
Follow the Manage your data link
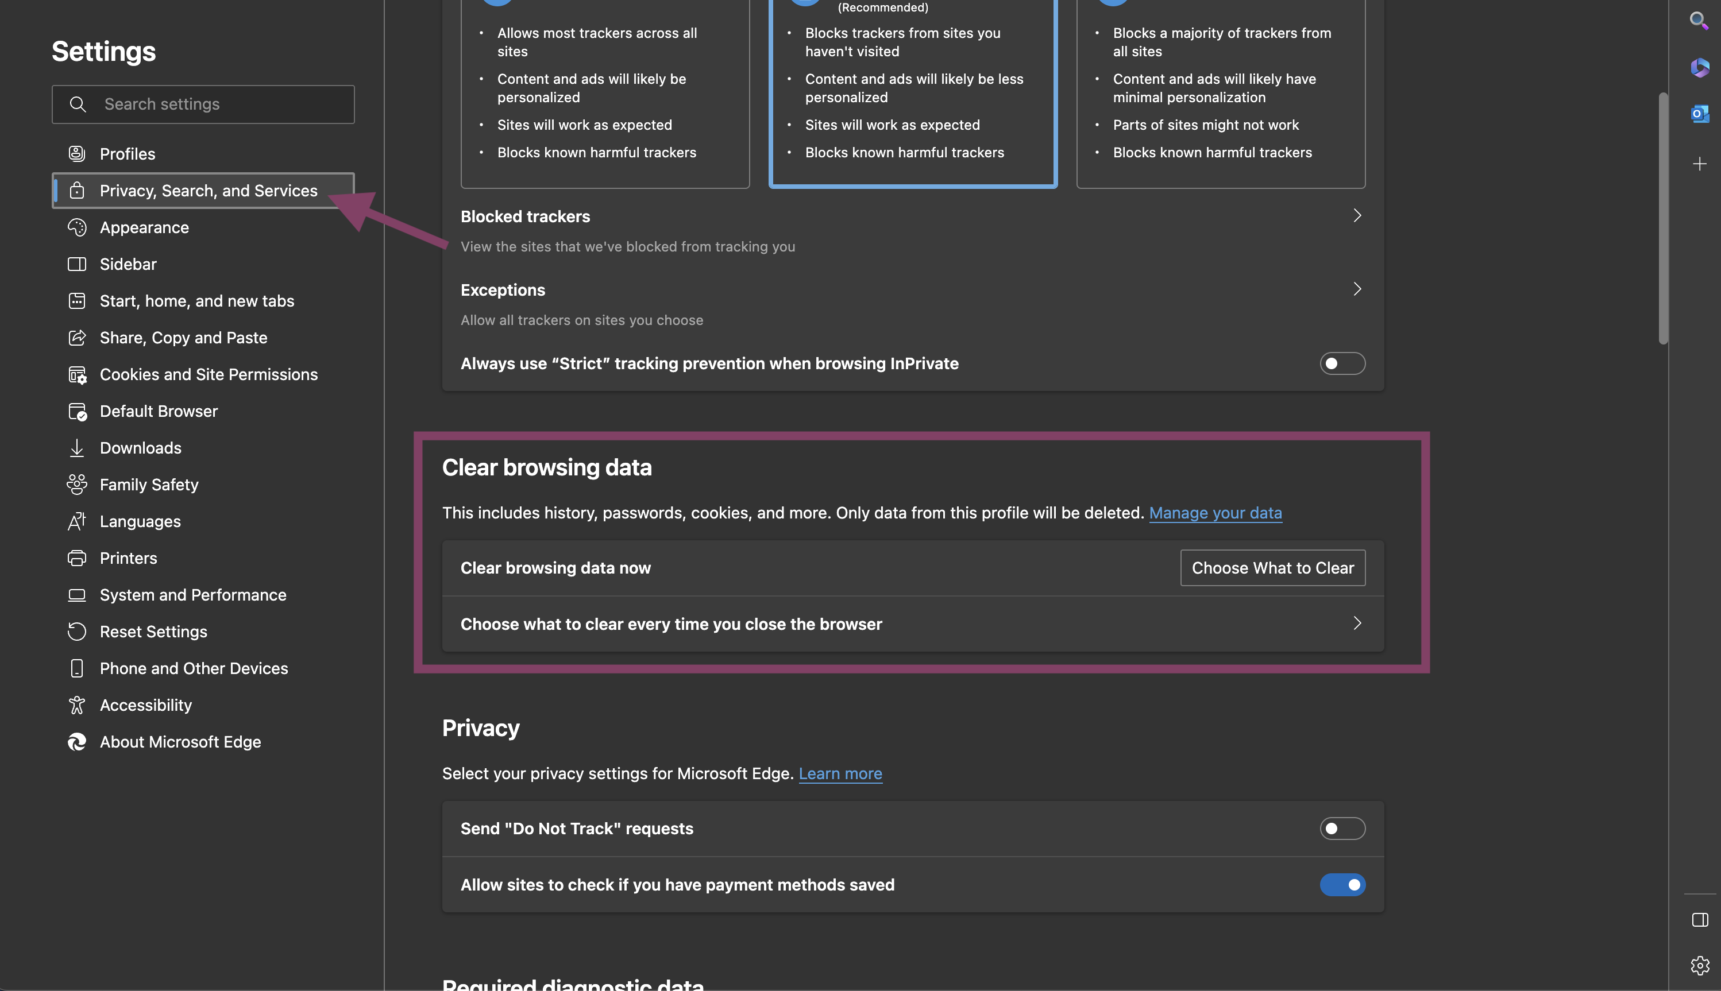coord(1215,513)
